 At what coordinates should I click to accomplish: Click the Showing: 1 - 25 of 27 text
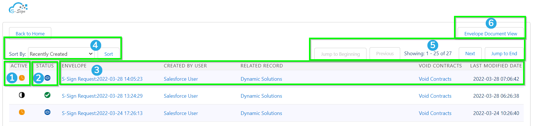click(x=428, y=54)
